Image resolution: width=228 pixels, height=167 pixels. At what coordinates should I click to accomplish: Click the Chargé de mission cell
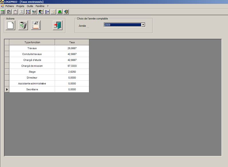32,66
